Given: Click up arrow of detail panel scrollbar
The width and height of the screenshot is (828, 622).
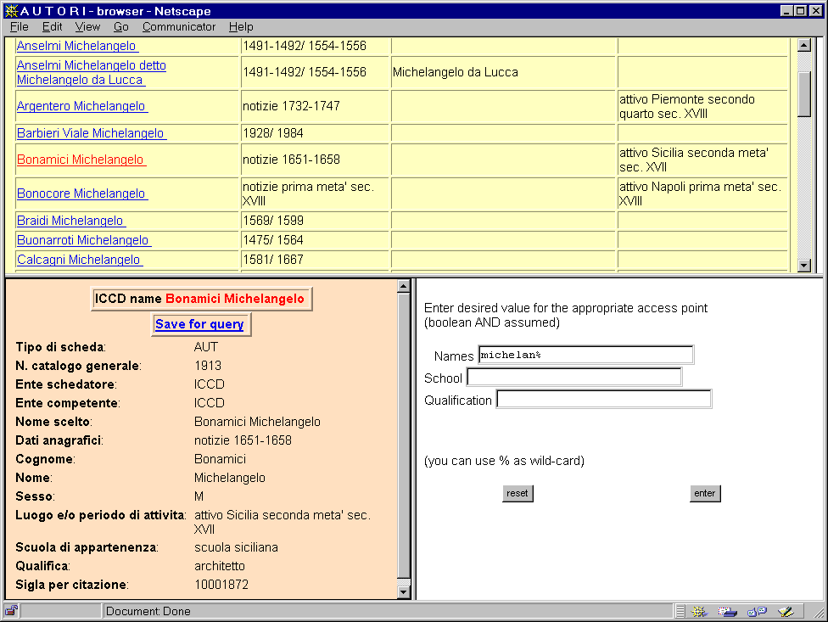Looking at the screenshot, I should tap(404, 286).
